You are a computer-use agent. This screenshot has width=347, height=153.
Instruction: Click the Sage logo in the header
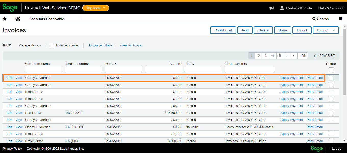pyautogui.click(x=10, y=8)
